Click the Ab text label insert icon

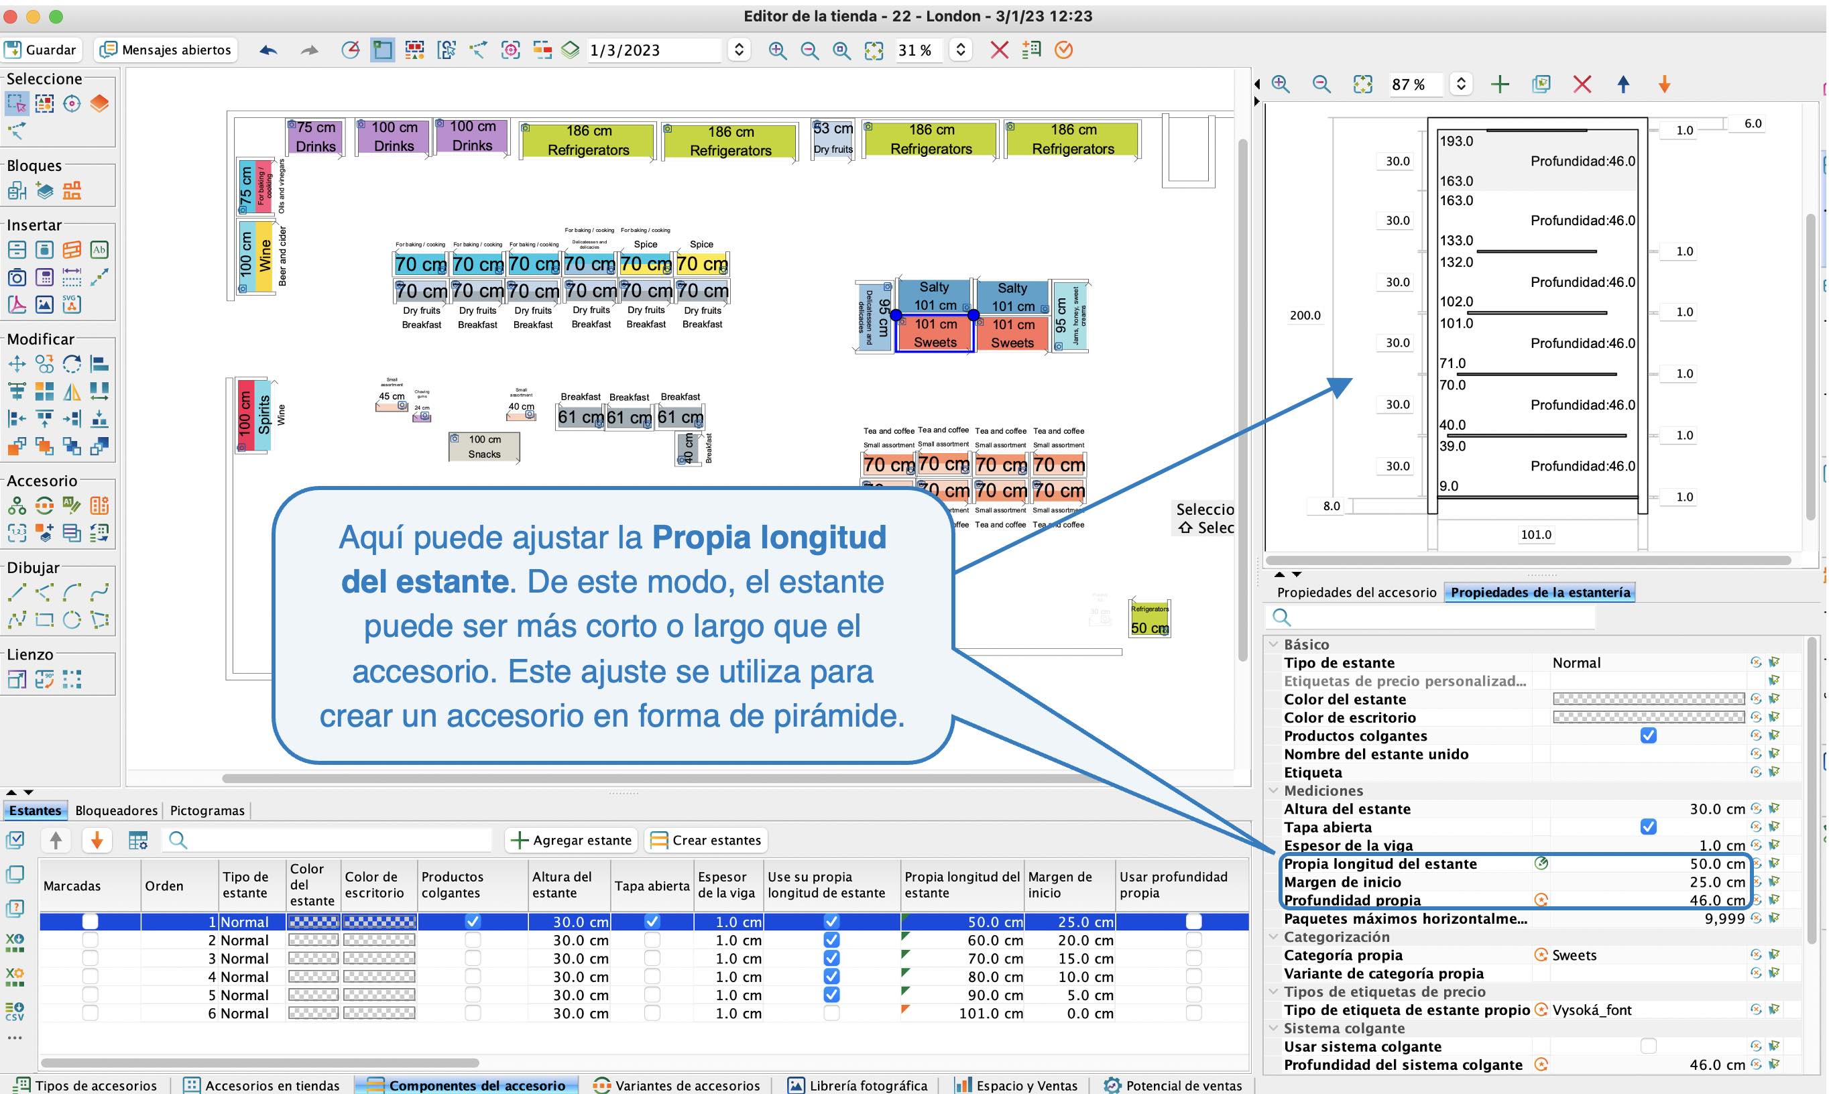pos(99,250)
